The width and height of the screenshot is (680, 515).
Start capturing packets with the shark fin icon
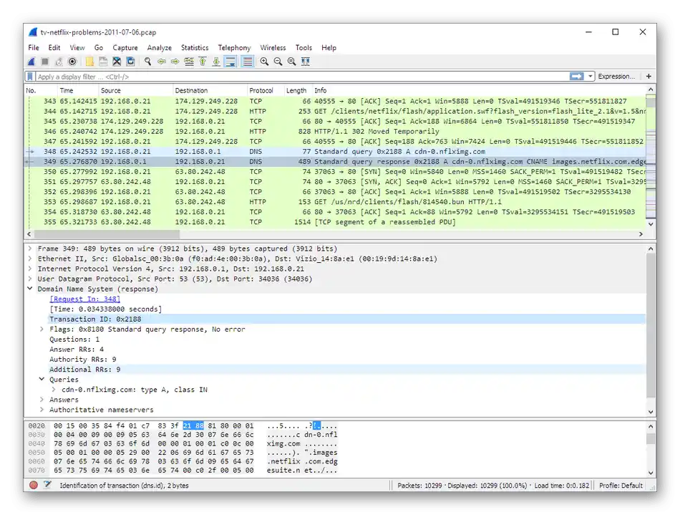click(31, 62)
